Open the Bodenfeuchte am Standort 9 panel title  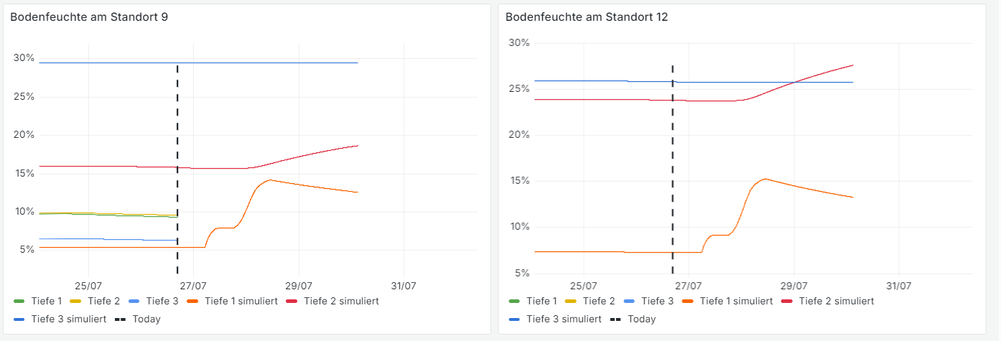pyautogui.click(x=89, y=17)
